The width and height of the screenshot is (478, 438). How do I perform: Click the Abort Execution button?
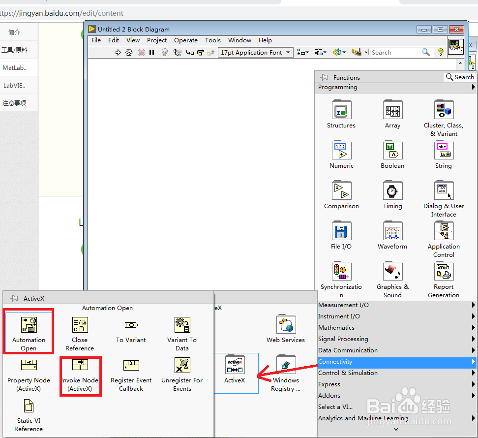point(141,53)
